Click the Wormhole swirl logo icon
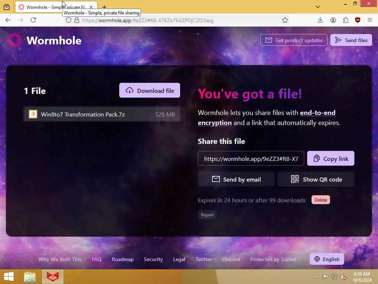The height and width of the screenshot is (284, 378). [x=15, y=40]
